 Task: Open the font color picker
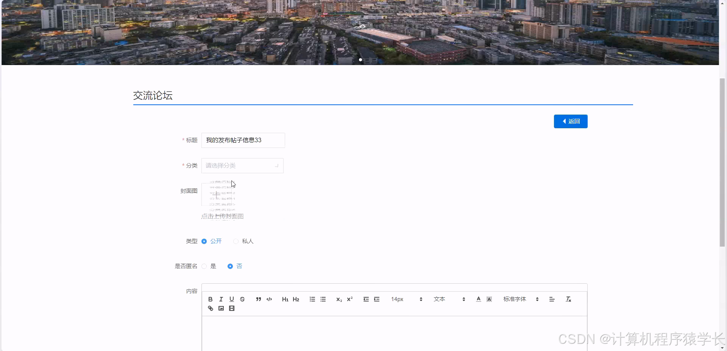(x=478, y=299)
